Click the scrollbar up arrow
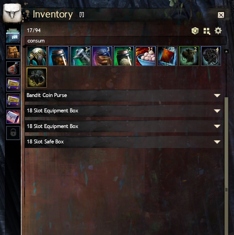 coord(226,52)
